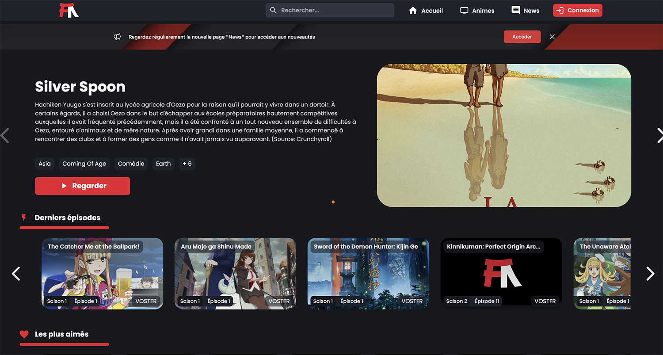Click the heart icon beside Les plus aimés

[x=24, y=334]
